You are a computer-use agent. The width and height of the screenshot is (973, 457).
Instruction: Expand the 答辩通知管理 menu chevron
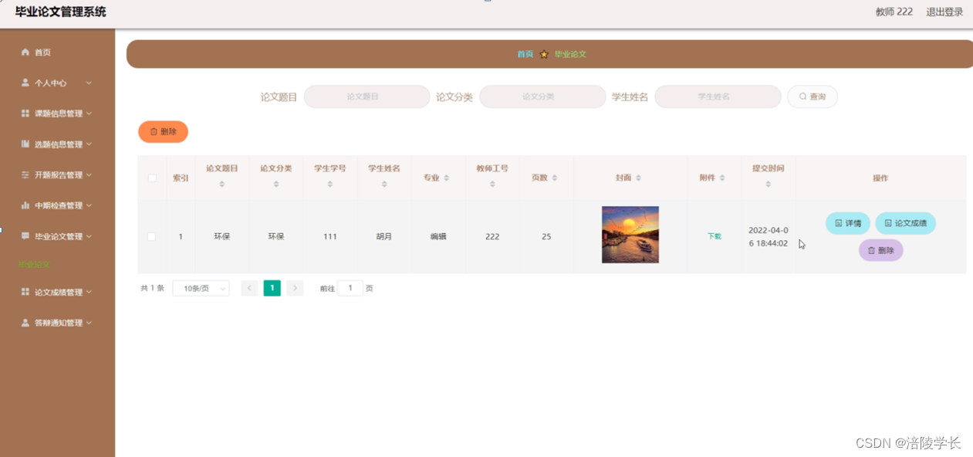coord(89,323)
